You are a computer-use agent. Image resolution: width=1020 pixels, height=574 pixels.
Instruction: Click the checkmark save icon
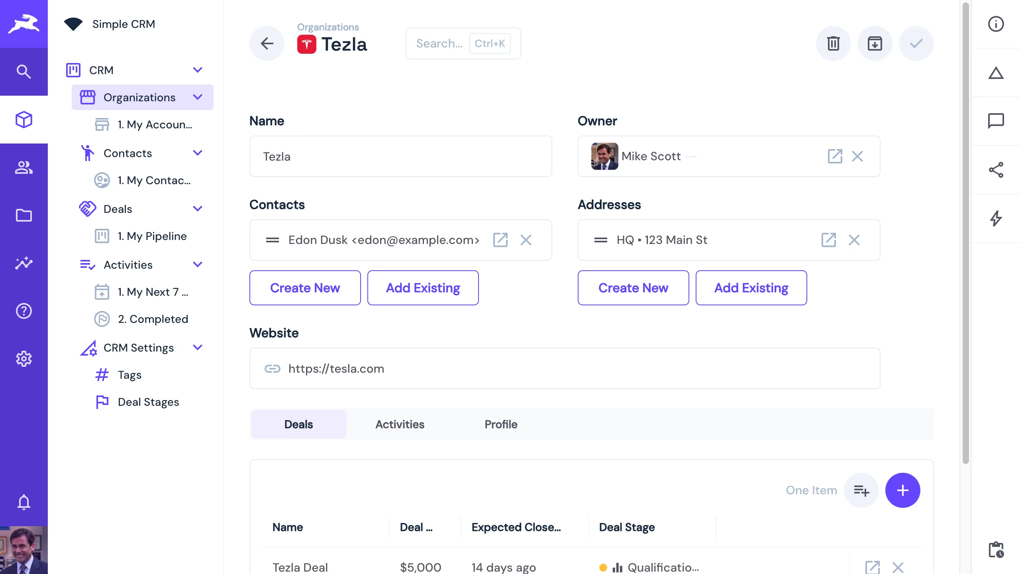coord(916,43)
